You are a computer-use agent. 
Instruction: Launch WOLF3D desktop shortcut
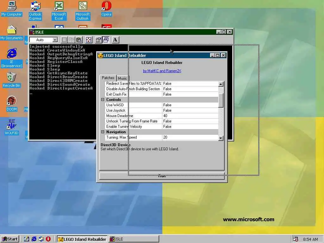[x=11, y=127]
